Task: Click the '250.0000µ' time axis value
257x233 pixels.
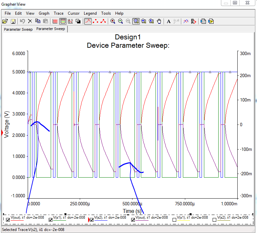Action: coord(80,204)
